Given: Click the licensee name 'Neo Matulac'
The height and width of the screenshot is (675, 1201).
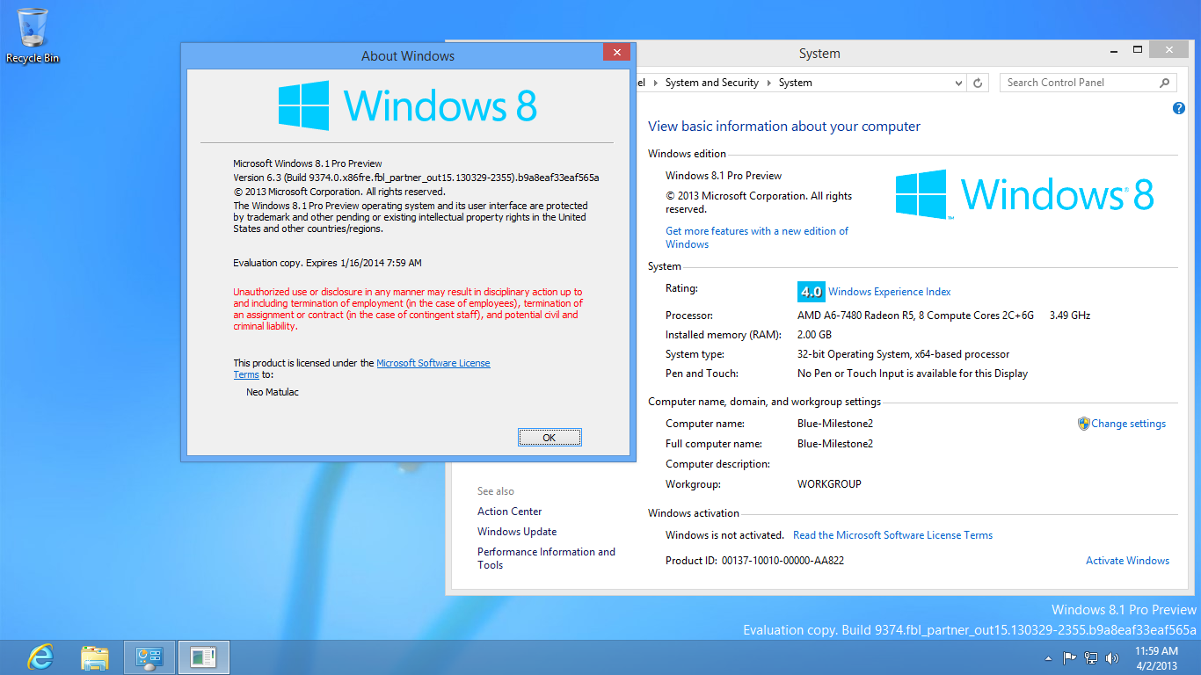Looking at the screenshot, I should point(273,392).
